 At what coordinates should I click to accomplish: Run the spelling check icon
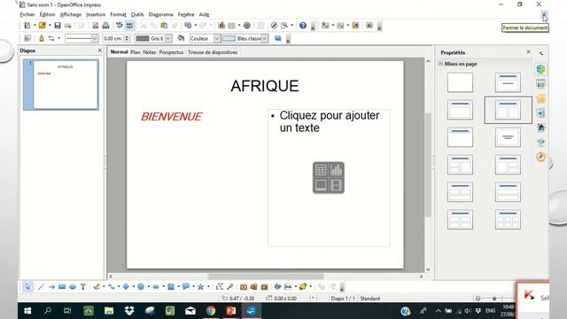[x=120, y=26]
